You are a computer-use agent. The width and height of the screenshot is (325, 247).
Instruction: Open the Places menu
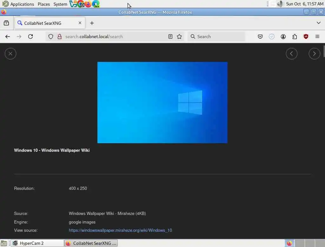pyautogui.click(x=44, y=4)
